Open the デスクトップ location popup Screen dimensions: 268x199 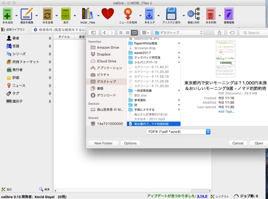click(179, 33)
